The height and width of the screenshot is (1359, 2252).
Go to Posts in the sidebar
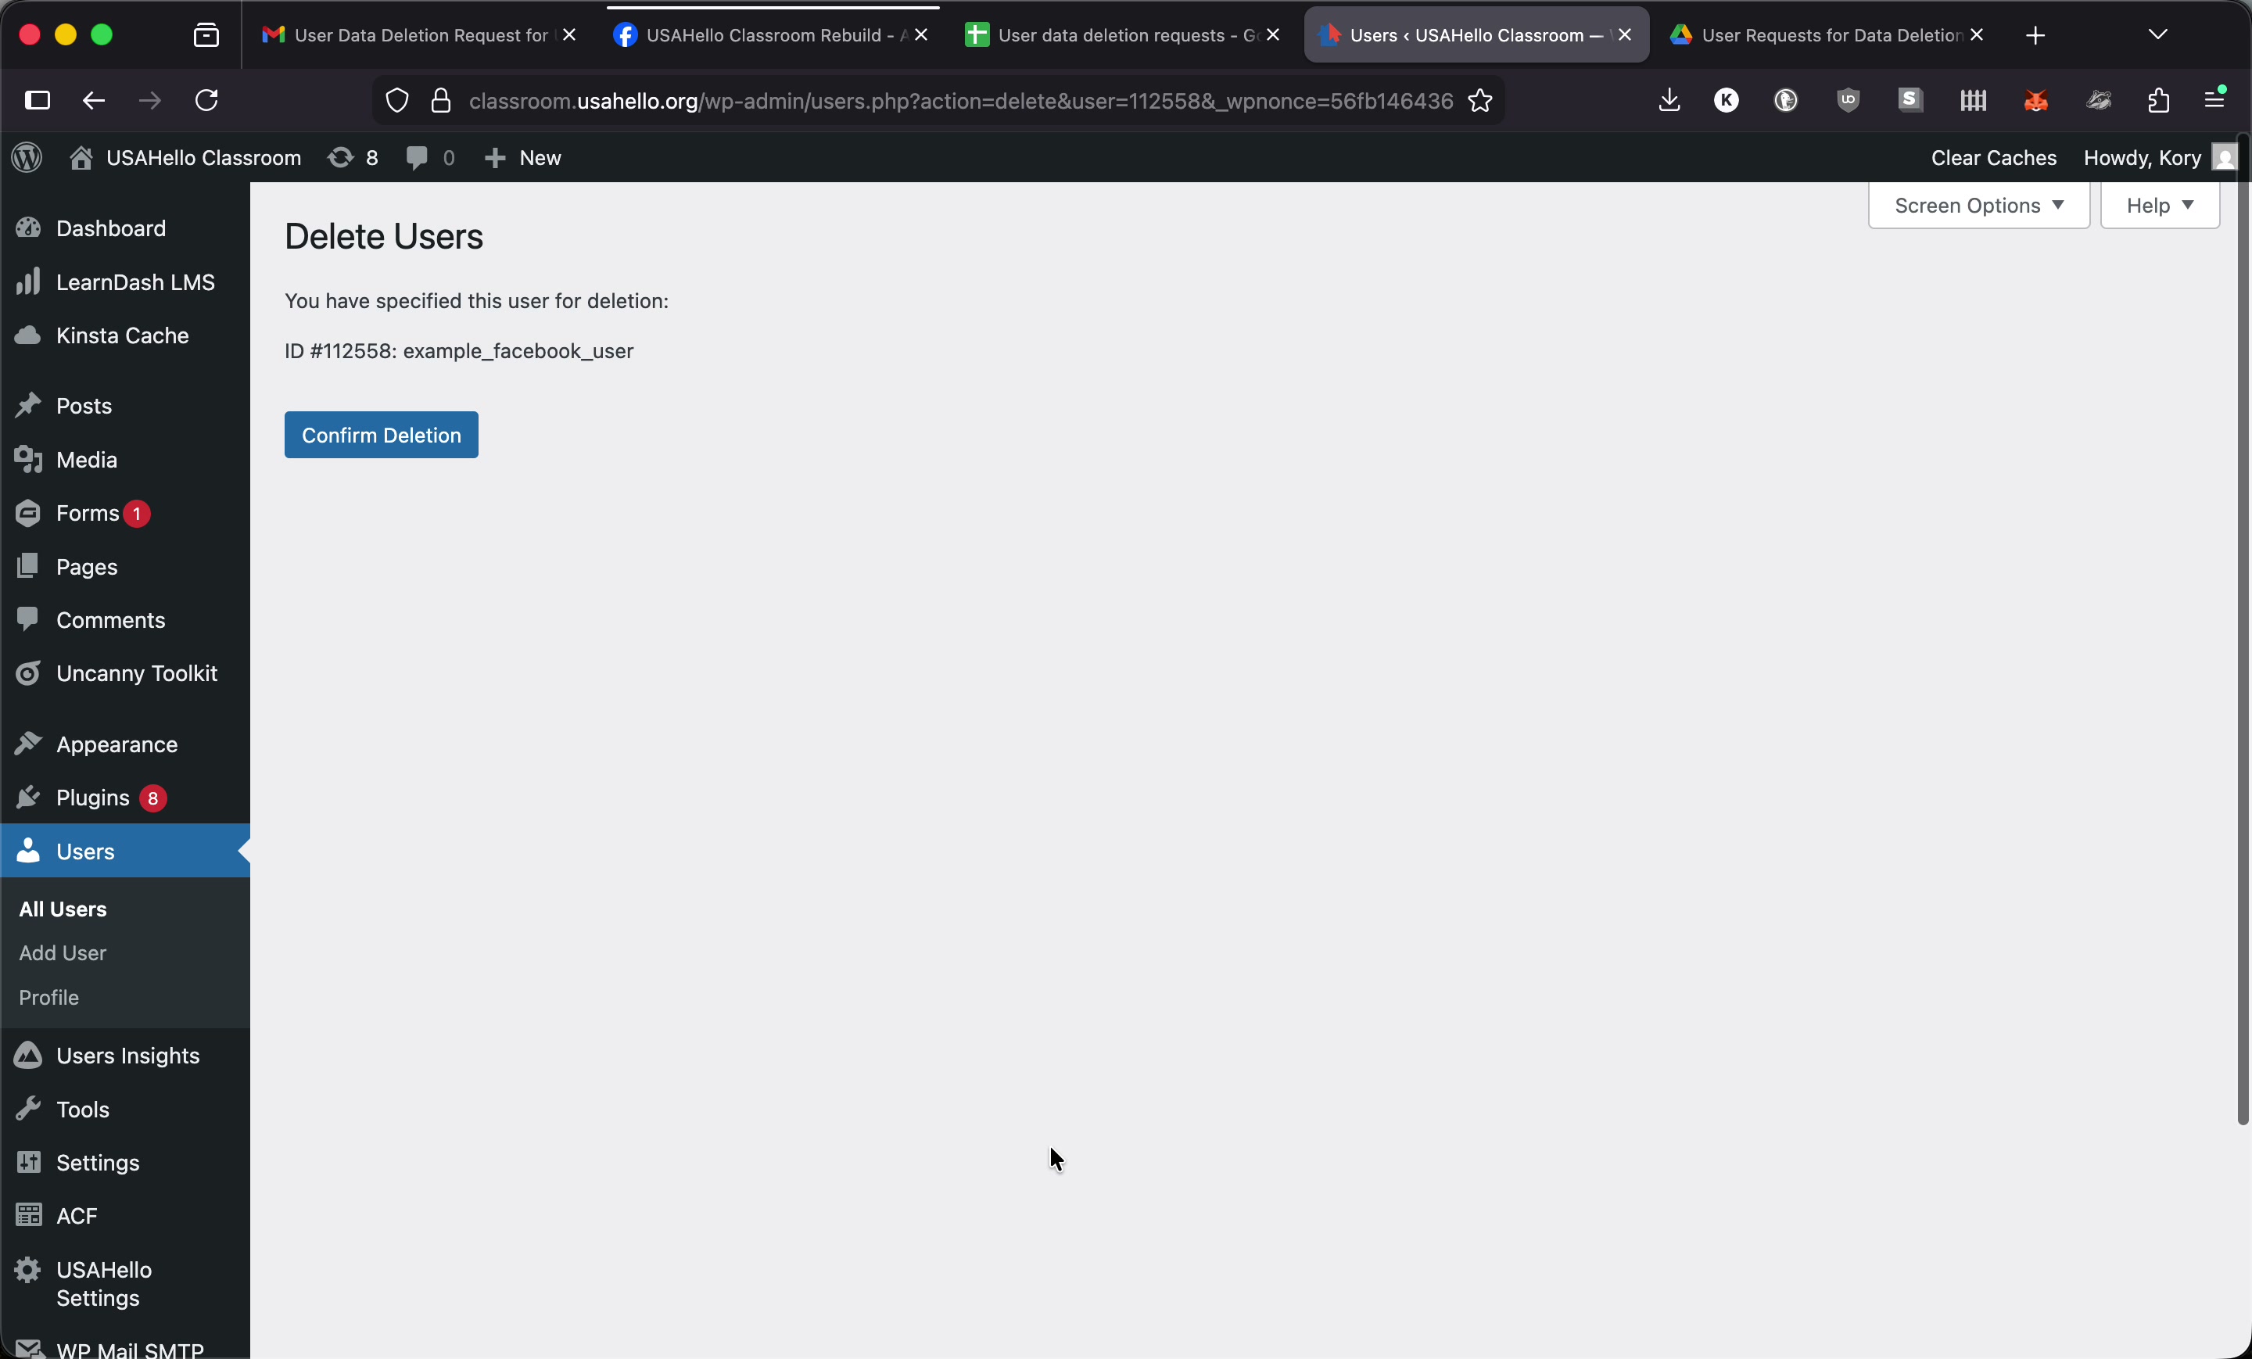(x=125, y=406)
